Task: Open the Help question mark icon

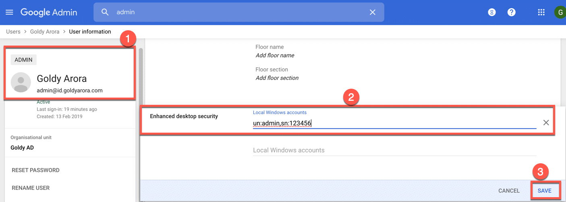Action: (511, 12)
